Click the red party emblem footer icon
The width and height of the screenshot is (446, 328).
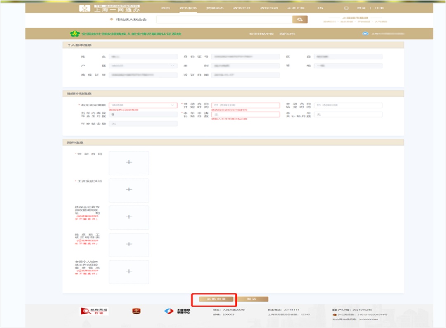point(136,311)
